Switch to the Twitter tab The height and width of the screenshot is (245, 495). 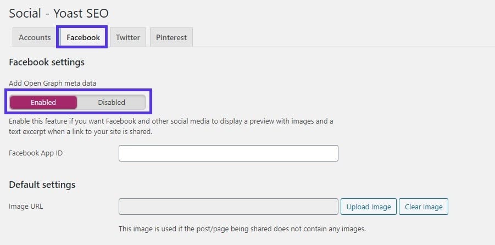[x=127, y=38]
